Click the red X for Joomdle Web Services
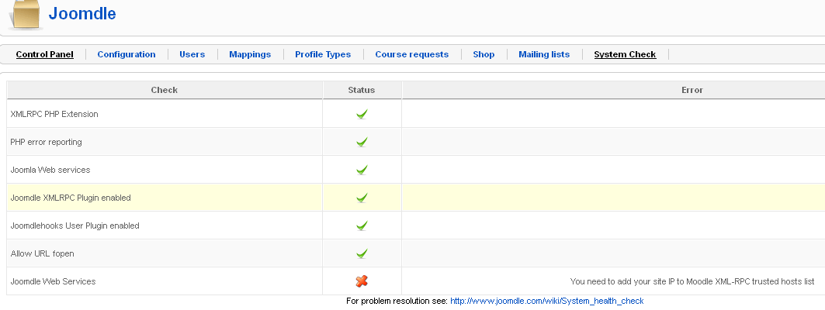The image size is (825, 310). click(362, 281)
